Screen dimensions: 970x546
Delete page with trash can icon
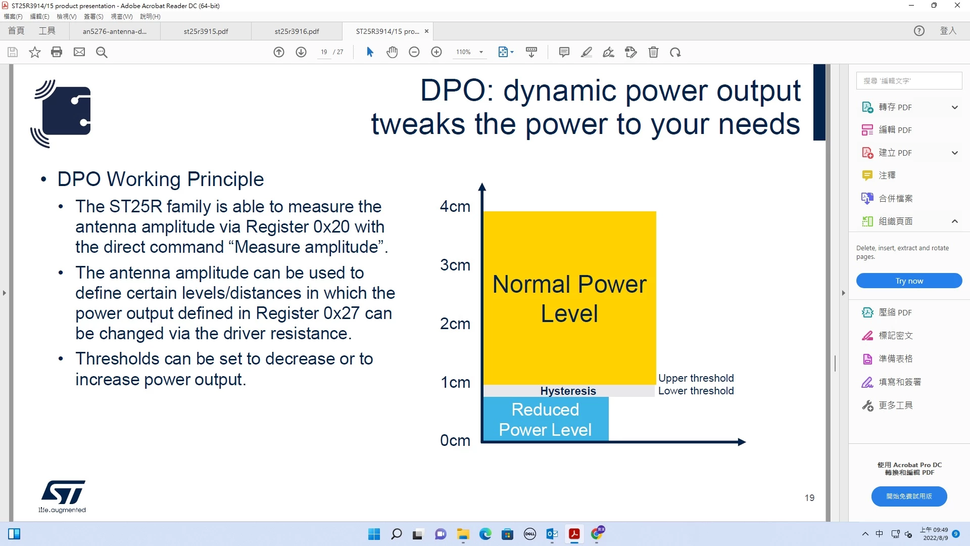653,52
